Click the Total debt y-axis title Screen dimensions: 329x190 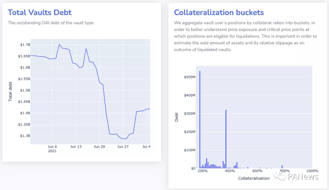click(x=10, y=91)
